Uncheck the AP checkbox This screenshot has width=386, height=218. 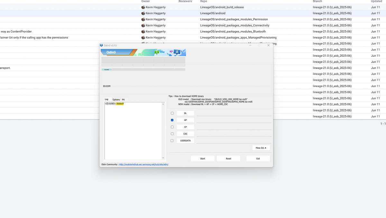tap(172, 120)
